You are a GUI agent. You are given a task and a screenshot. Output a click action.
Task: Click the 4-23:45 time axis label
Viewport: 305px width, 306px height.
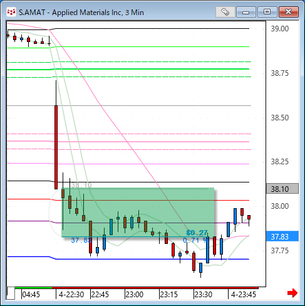(x=244, y=295)
